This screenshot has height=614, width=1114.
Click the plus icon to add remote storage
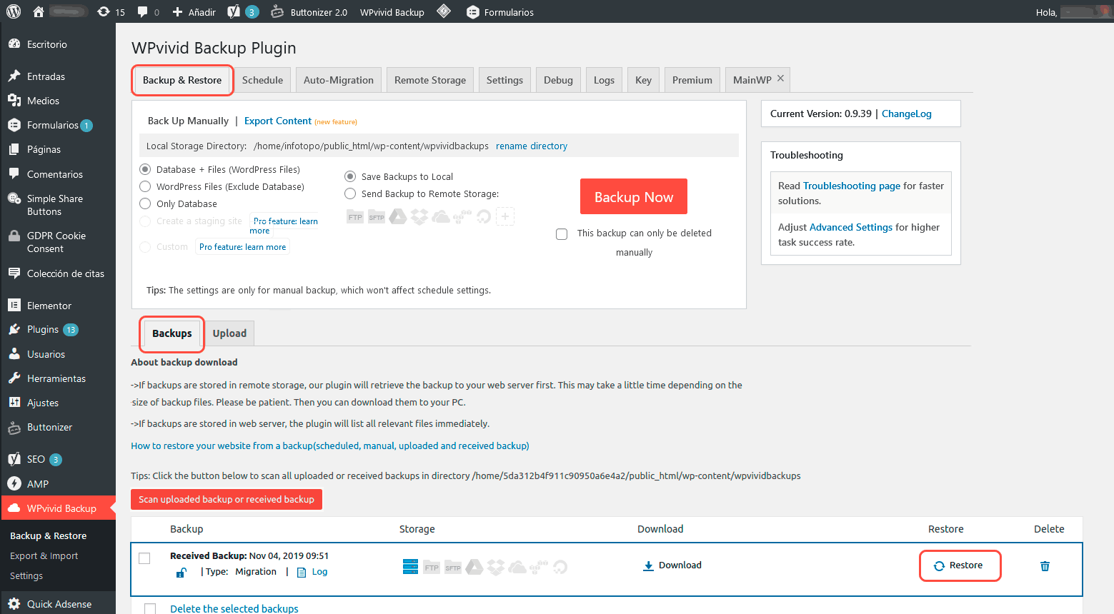pos(505,216)
